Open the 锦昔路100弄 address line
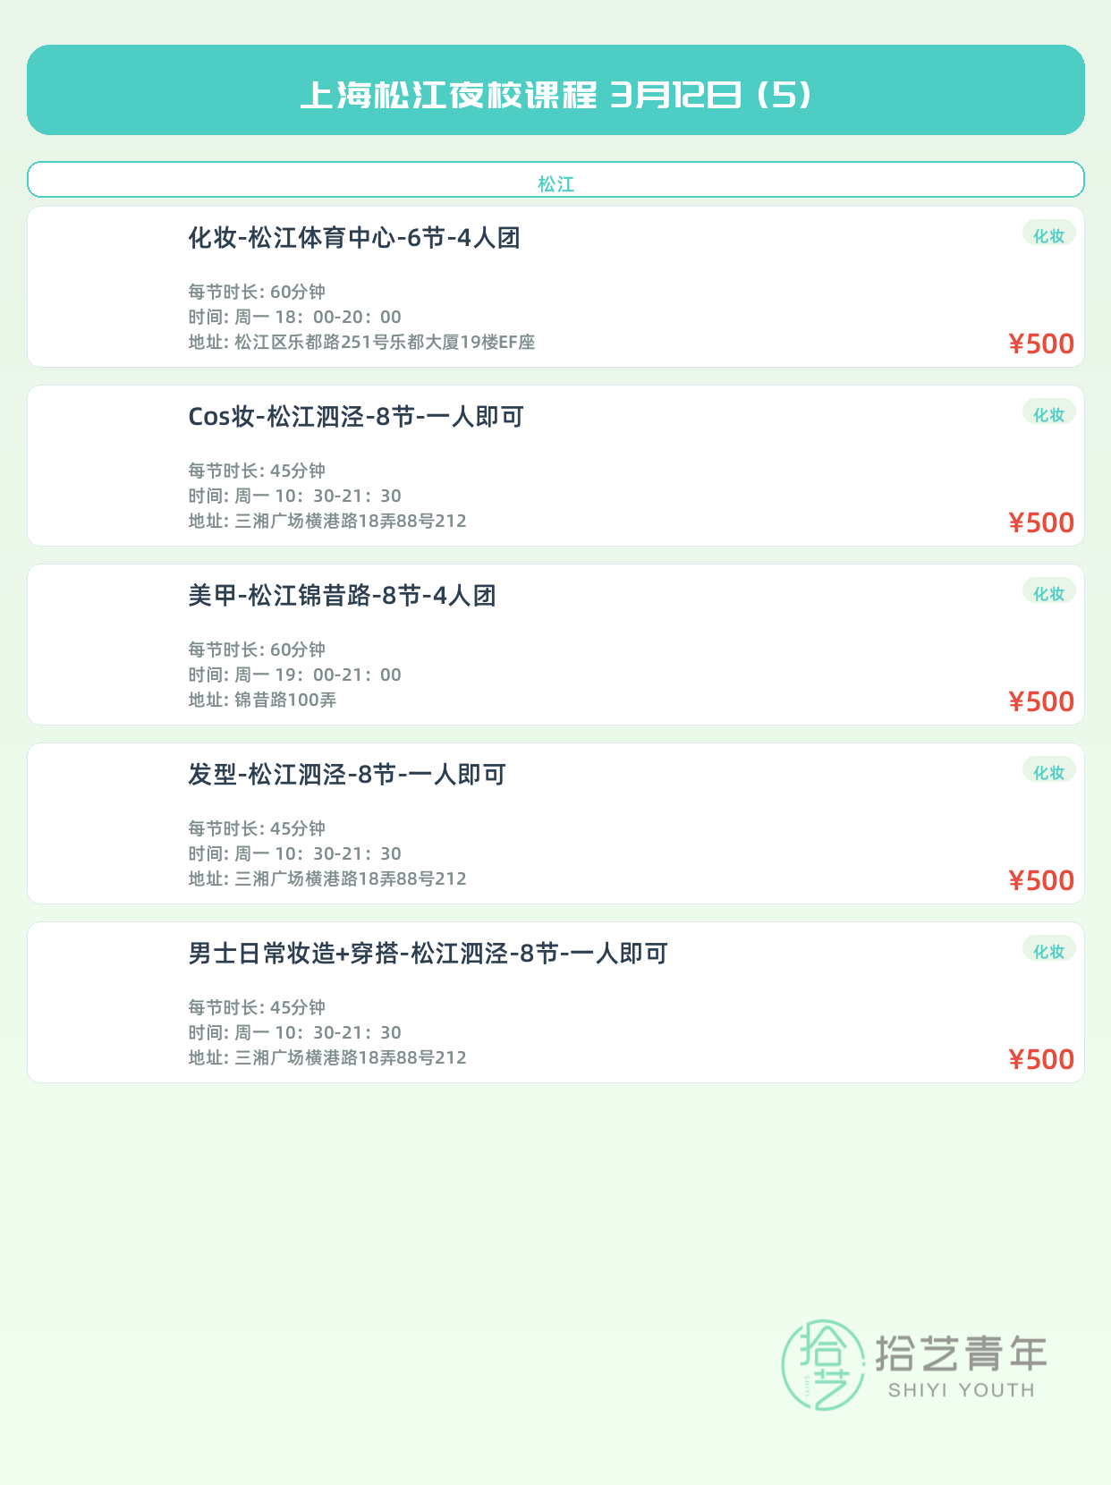The width and height of the screenshot is (1111, 1485). (x=262, y=700)
